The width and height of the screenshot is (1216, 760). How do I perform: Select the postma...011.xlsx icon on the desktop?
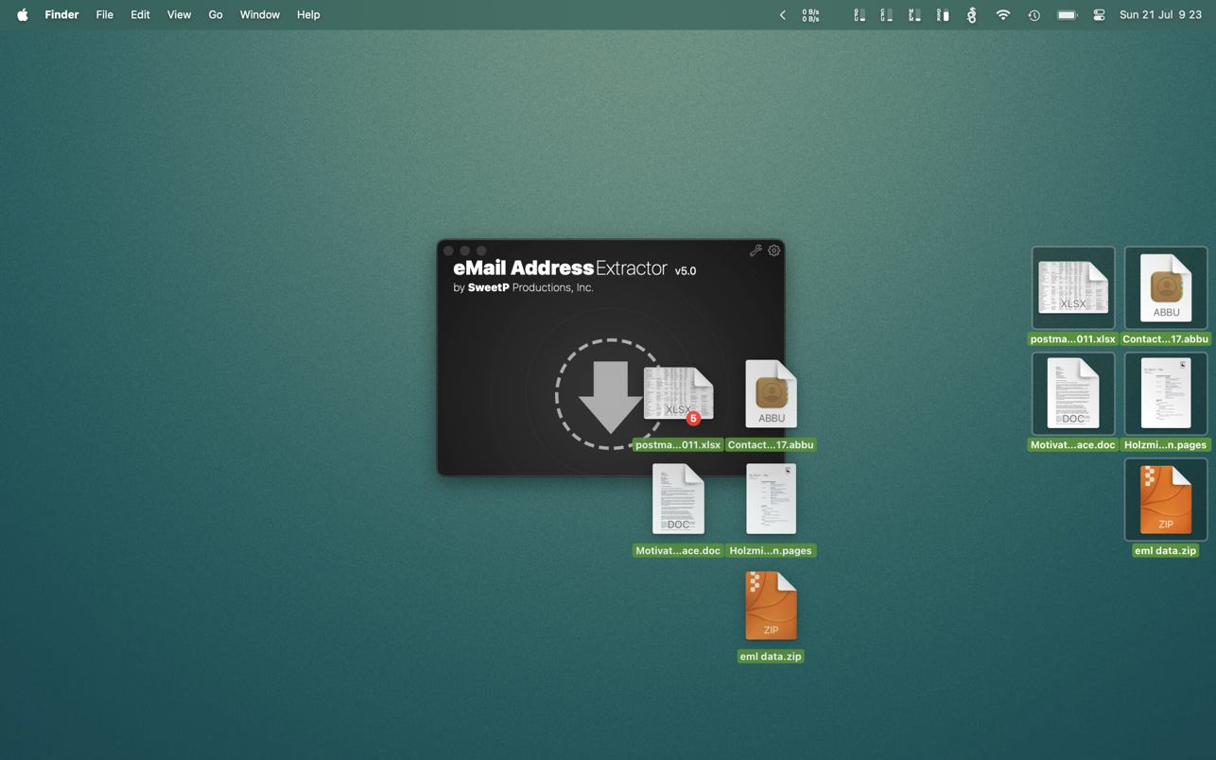coord(1073,288)
